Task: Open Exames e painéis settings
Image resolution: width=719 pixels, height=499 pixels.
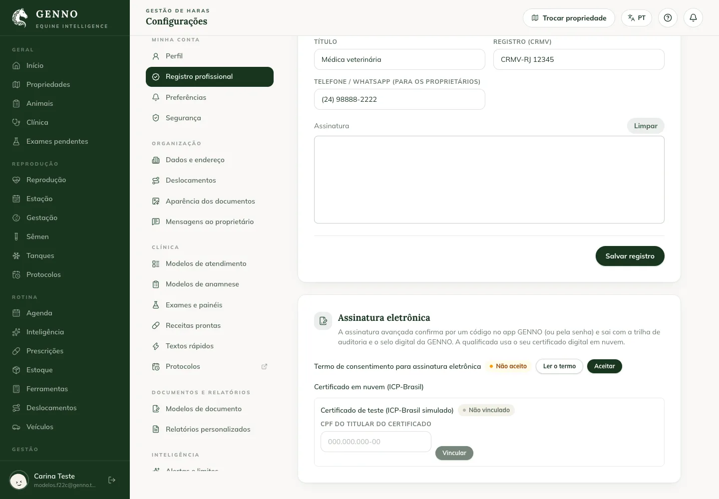Action: coord(210,305)
